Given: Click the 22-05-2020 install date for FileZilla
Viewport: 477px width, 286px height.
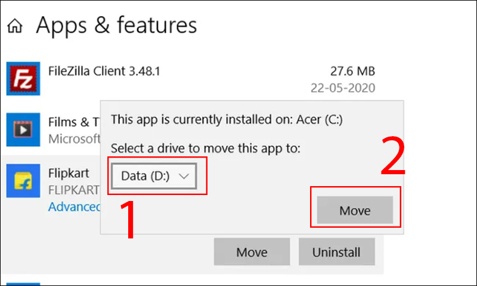Looking at the screenshot, I should point(343,88).
